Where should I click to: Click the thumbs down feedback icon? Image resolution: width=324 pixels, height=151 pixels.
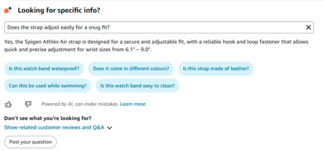pyautogui.click(x=28, y=104)
